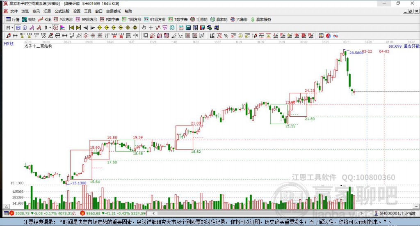Click the status bar keyboard grid icon

[x=6, y=213]
